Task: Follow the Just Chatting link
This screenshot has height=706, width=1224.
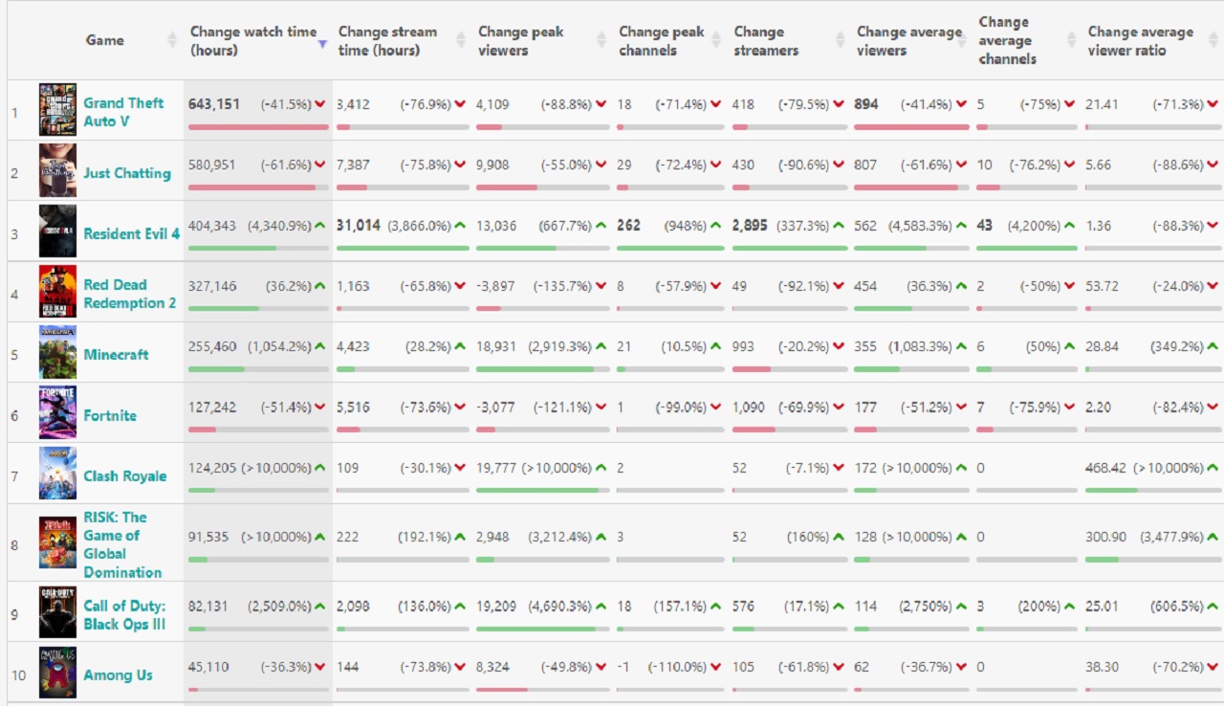Action: click(x=127, y=173)
